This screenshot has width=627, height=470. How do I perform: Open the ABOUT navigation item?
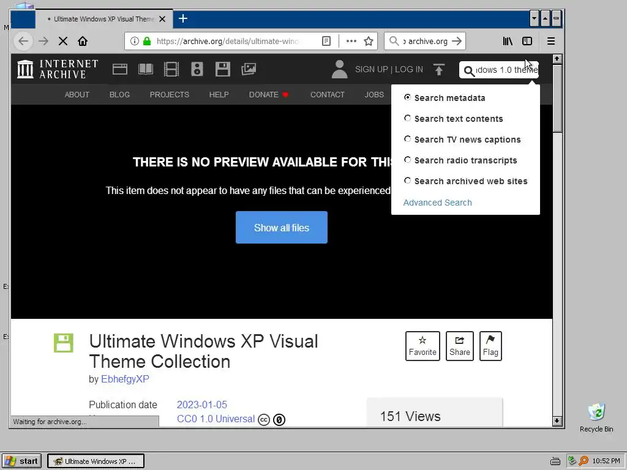pos(77,95)
